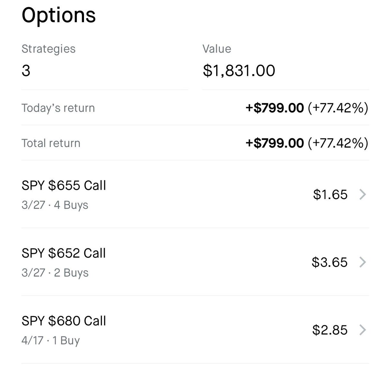The height and width of the screenshot is (365, 386).
Task: Click the Strategies label
Action: 49,49
